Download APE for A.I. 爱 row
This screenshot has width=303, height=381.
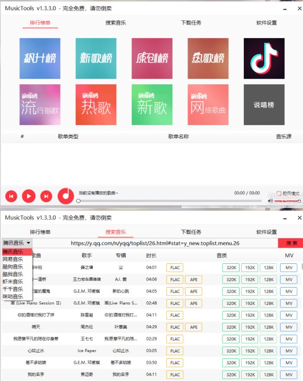click(x=194, y=280)
